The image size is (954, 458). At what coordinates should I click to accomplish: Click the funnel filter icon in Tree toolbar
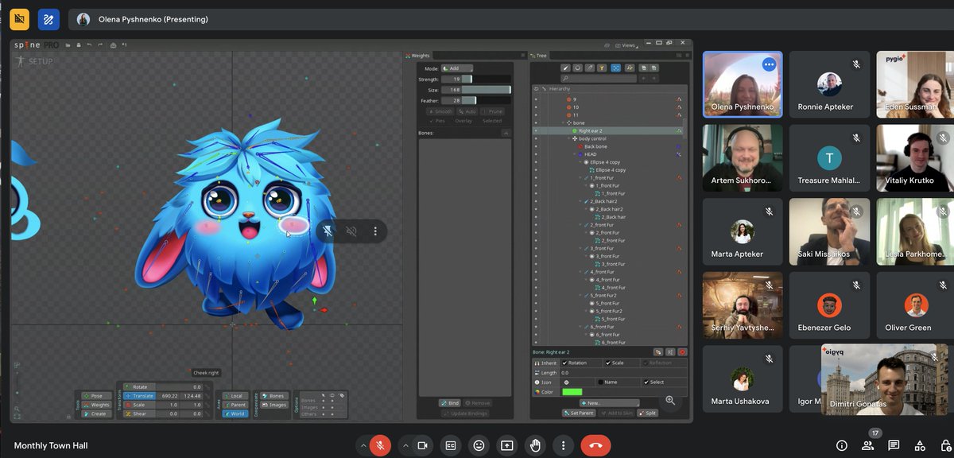(603, 68)
